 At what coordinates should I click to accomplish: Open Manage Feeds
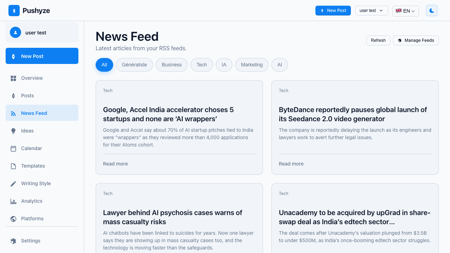tap(416, 40)
